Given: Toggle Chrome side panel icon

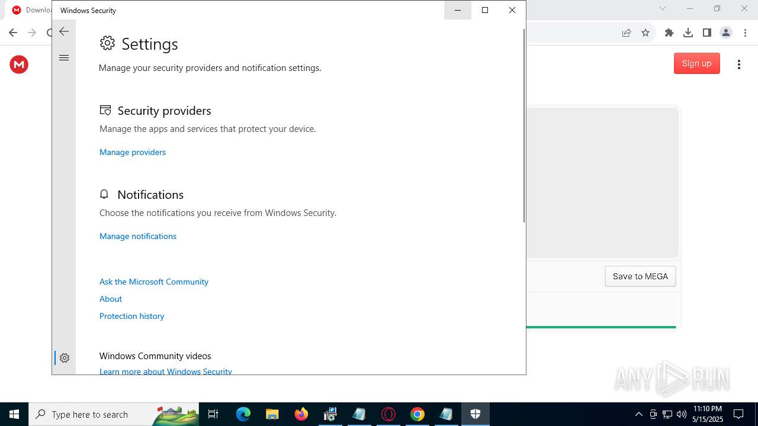Looking at the screenshot, I should [707, 33].
